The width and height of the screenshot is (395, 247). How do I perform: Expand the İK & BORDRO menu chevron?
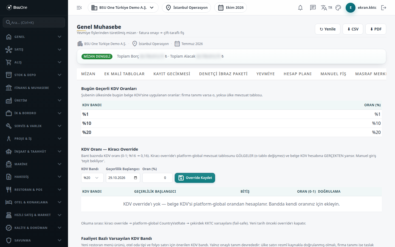(x=60, y=113)
